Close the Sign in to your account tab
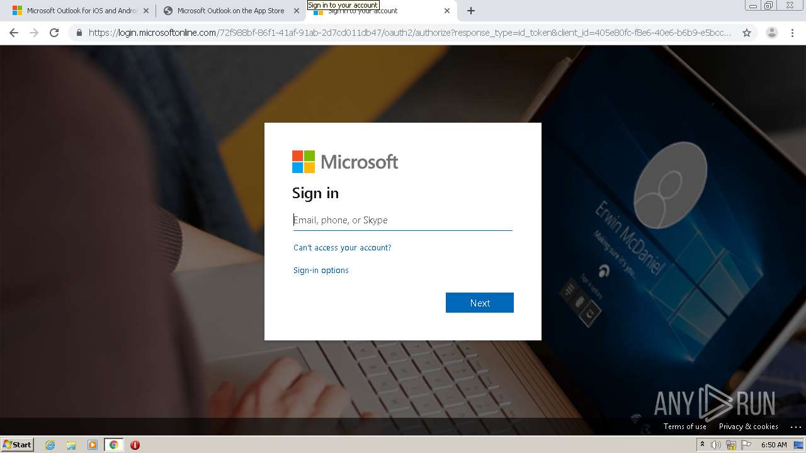This screenshot has width=806, height=453. pyautogui.click(x=447, y=11)
